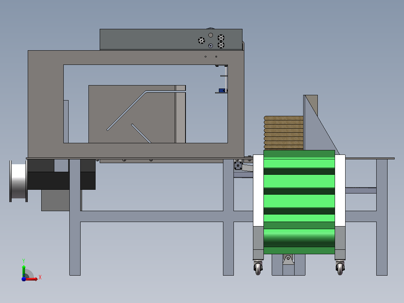
Task: Click the red X axis arrow of the triad
Action: (31, 279)
